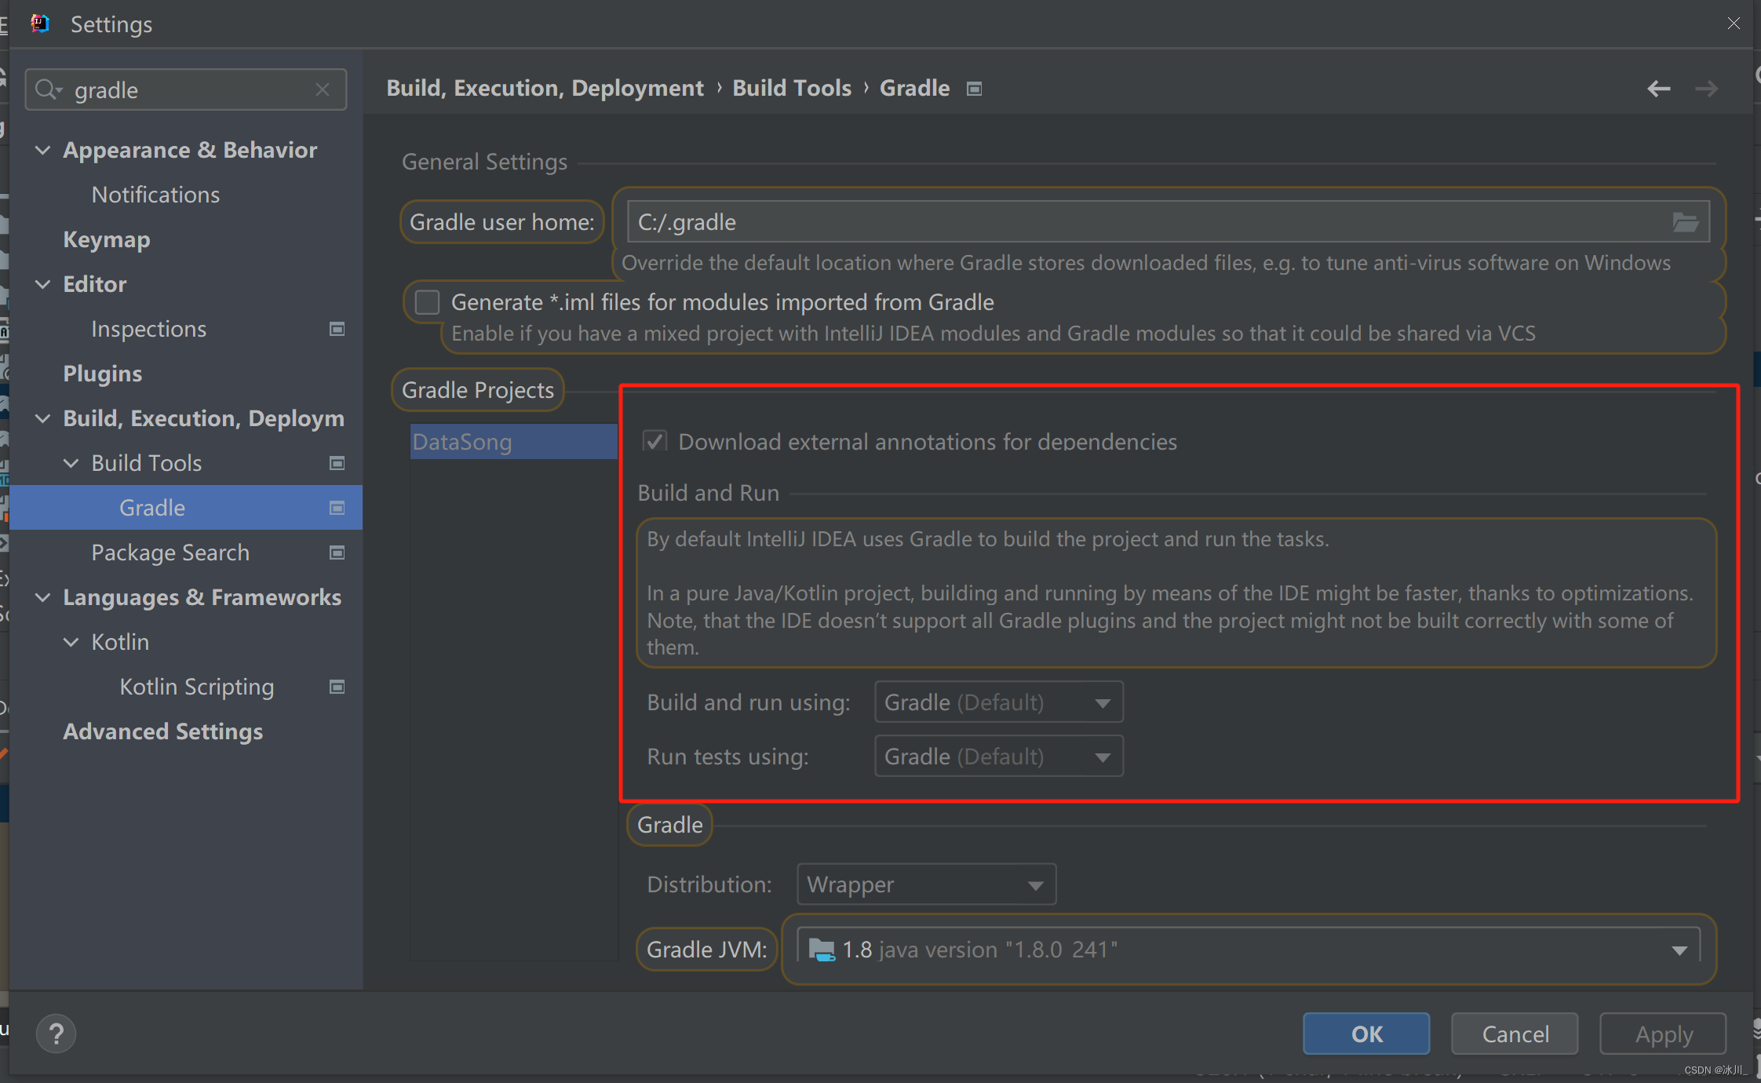Open the Gradle JVM version dropdown
Image resolution: width=1761 pixels, height=1083 pixels.
pos(1248,950)
